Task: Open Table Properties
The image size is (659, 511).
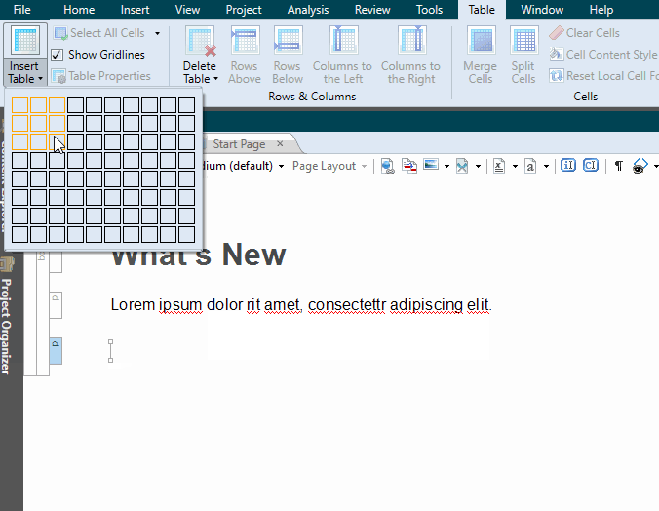Action: click(x=101, y=76)
